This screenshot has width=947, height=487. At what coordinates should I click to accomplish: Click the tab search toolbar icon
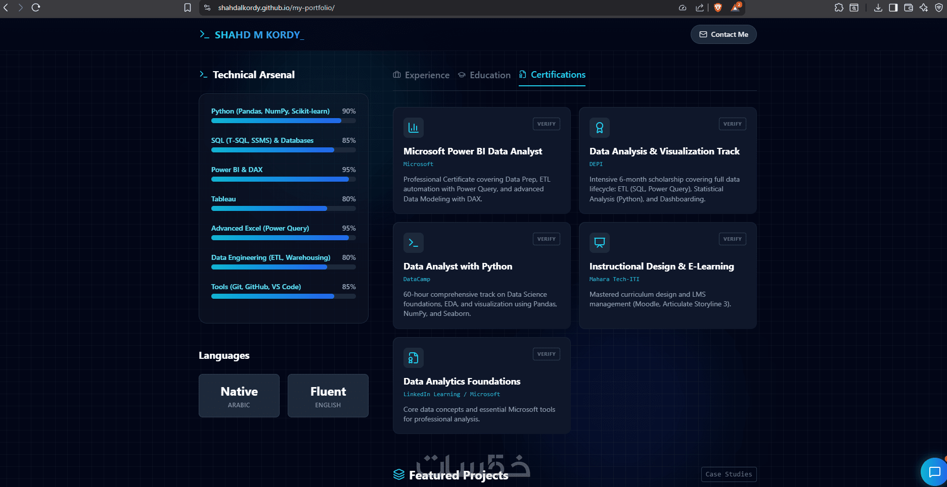(x=854, y=8)
